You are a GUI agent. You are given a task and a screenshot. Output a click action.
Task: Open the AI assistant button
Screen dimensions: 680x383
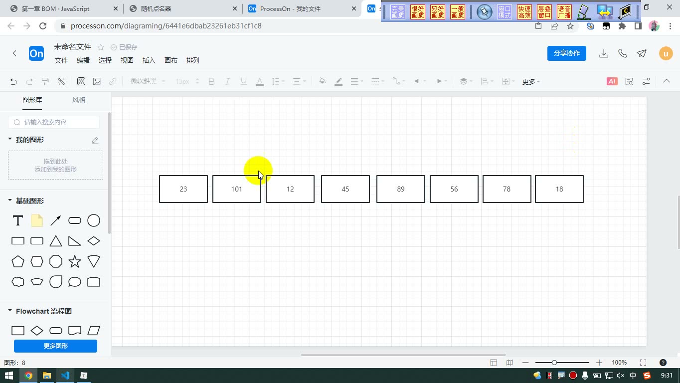(x=612, y=81)
